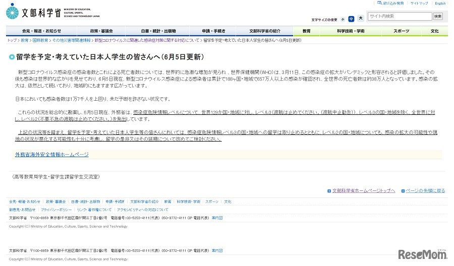The height and width of the screenshot is (266, 454).
Task: Click the 検索 search button
Action: (x=438, y=17)
